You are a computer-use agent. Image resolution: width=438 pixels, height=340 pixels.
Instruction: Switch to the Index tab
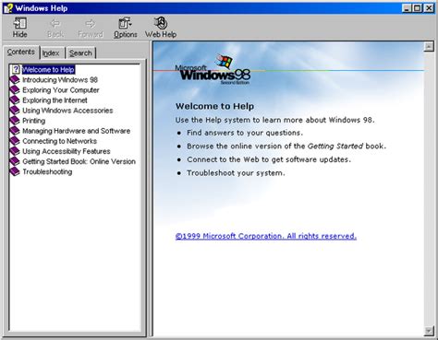coord(52,53)
